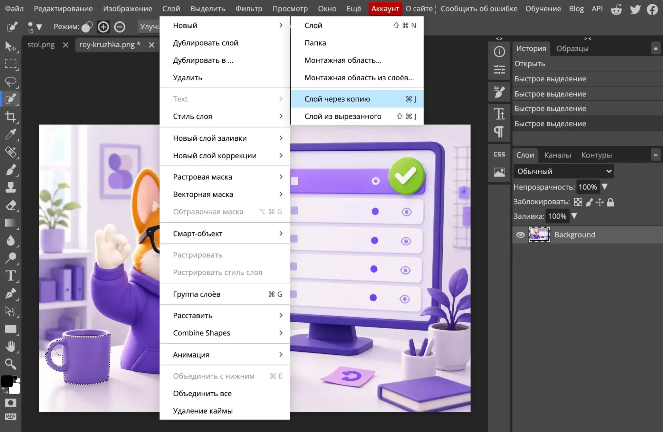Image resolution: width=663 pixels, height=432 pixels.
Task: Open Непрозрачность opacity slider arrow
Action: tap(605, 187)
